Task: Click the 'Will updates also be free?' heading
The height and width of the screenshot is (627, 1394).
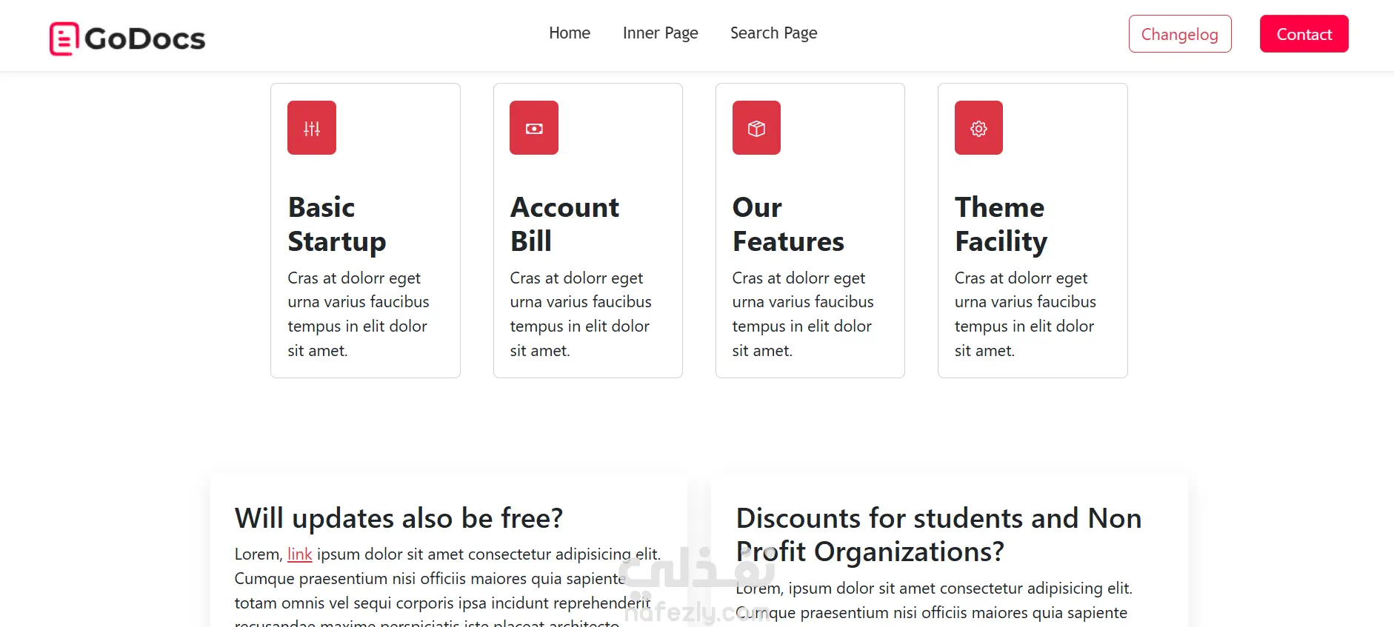Action: (x=398, y=518)
